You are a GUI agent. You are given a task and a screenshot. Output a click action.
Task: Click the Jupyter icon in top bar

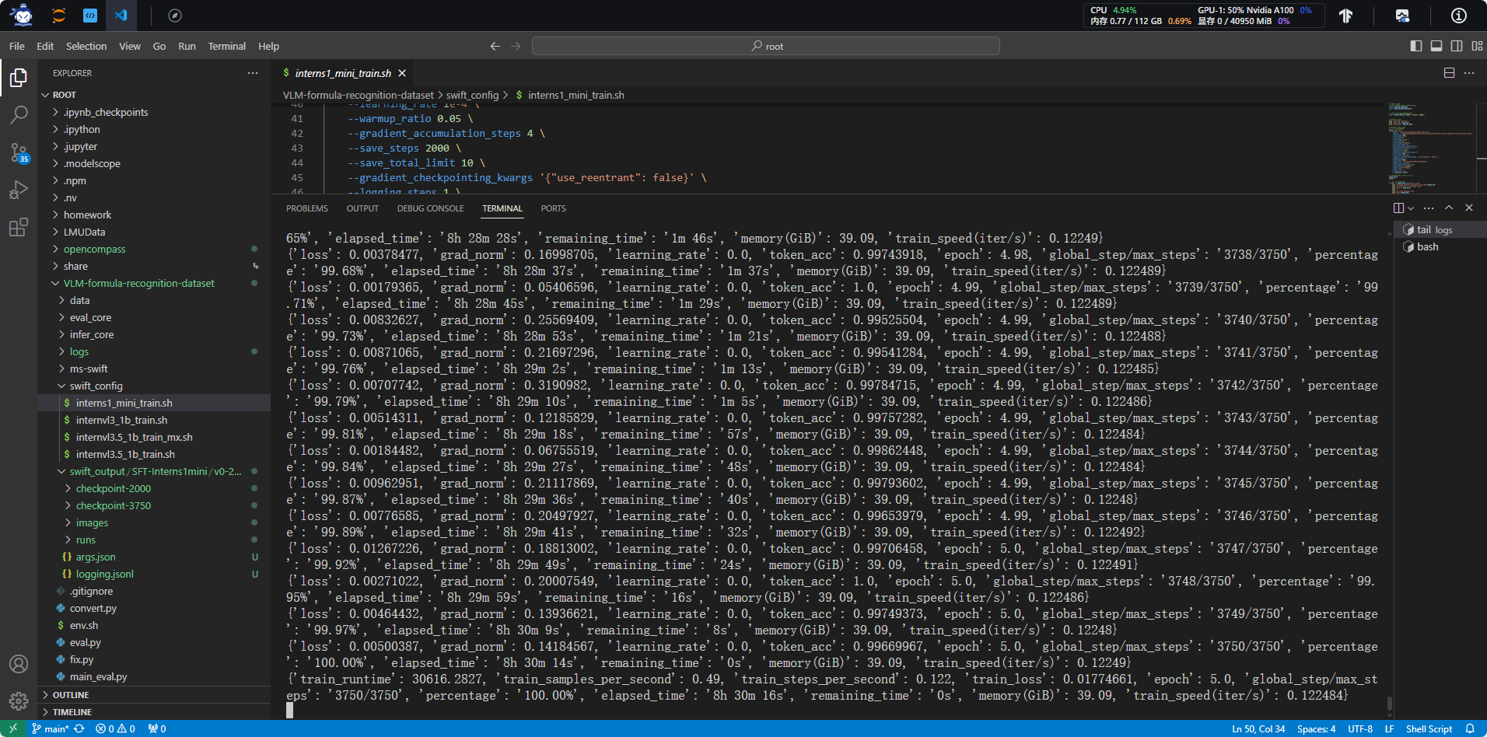(x=59, y=16)
